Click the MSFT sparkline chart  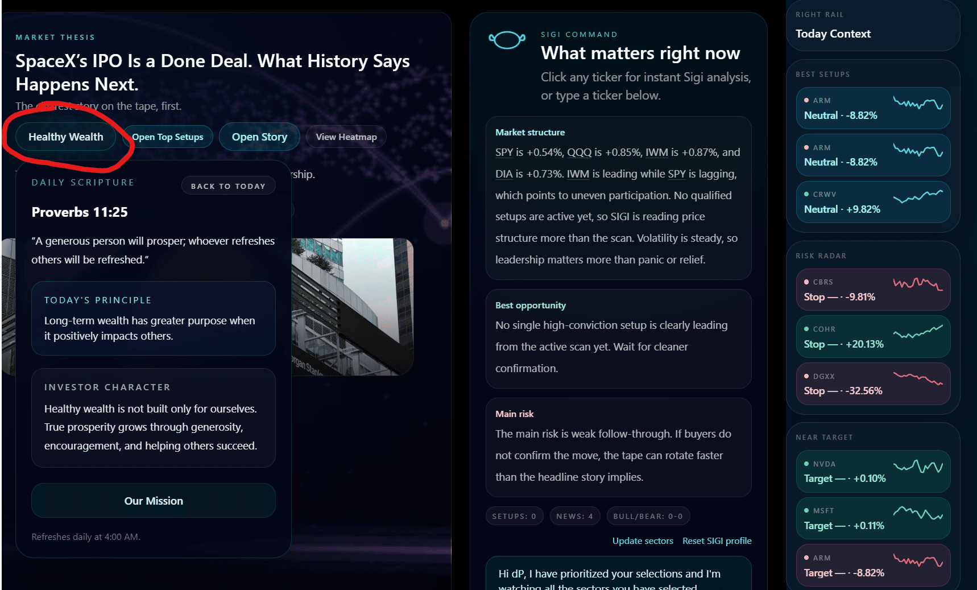point(918,513)
